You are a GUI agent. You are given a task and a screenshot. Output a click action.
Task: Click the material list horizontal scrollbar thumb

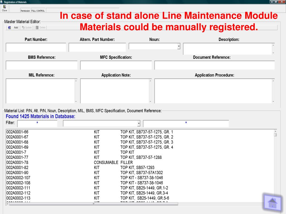94,204
